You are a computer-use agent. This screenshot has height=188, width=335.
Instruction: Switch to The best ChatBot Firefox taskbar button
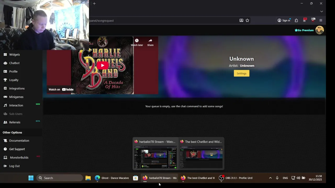pos(198,178)
